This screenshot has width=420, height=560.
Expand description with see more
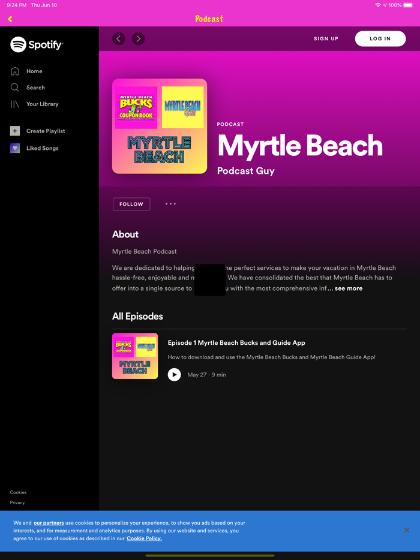click(348, 288)
